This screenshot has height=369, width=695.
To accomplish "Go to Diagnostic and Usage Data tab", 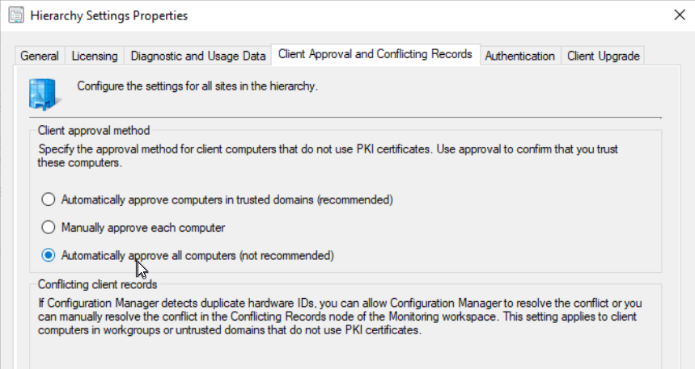I will pyautogui.click(x=197, y=56).
